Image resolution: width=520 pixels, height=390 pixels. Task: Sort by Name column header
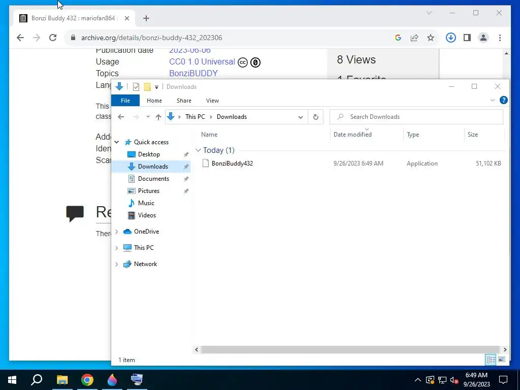point(209,134)
